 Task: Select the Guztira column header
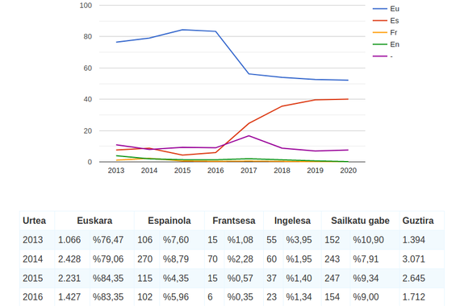tap(421, 221)
